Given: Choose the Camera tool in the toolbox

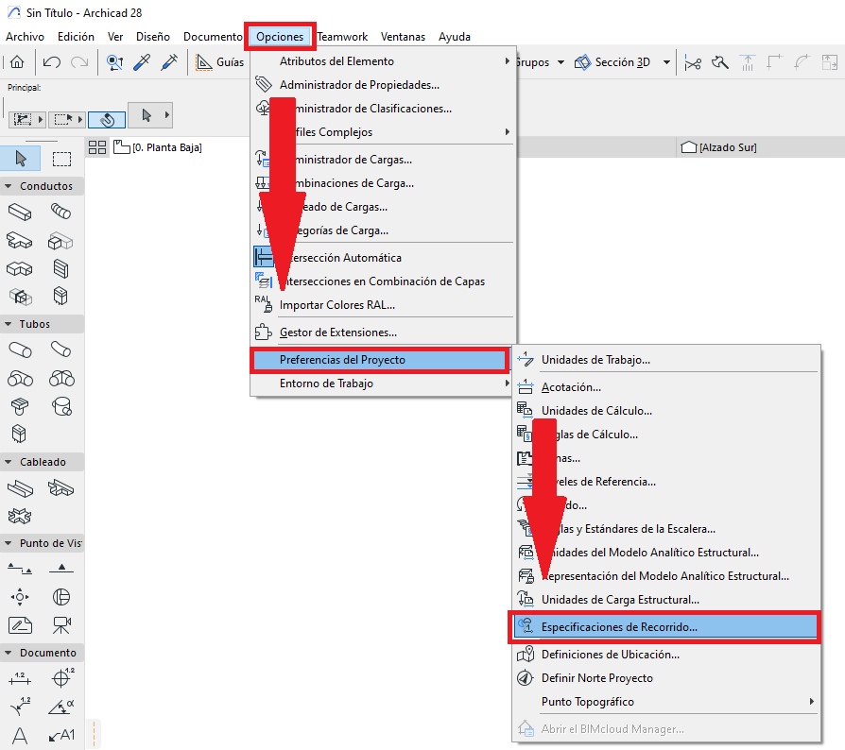Looking at the screenshot, I should tap(61, 624).
